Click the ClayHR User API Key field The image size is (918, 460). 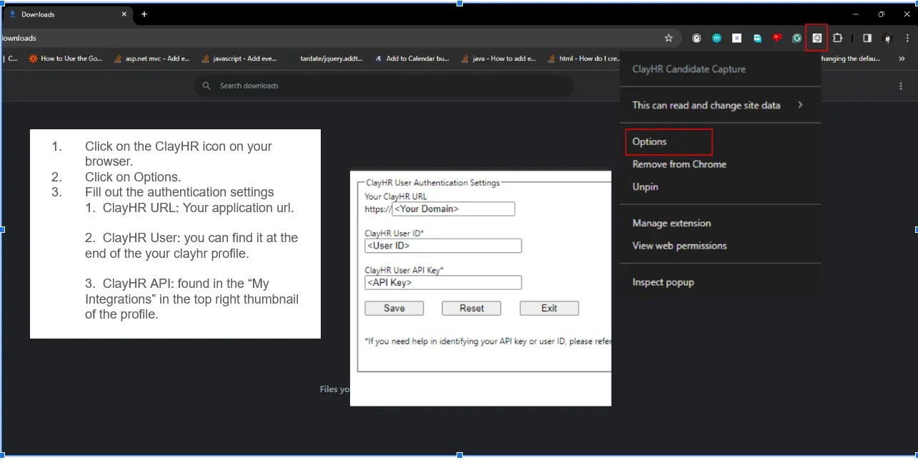pyautogui.click(x=443, y=283)
